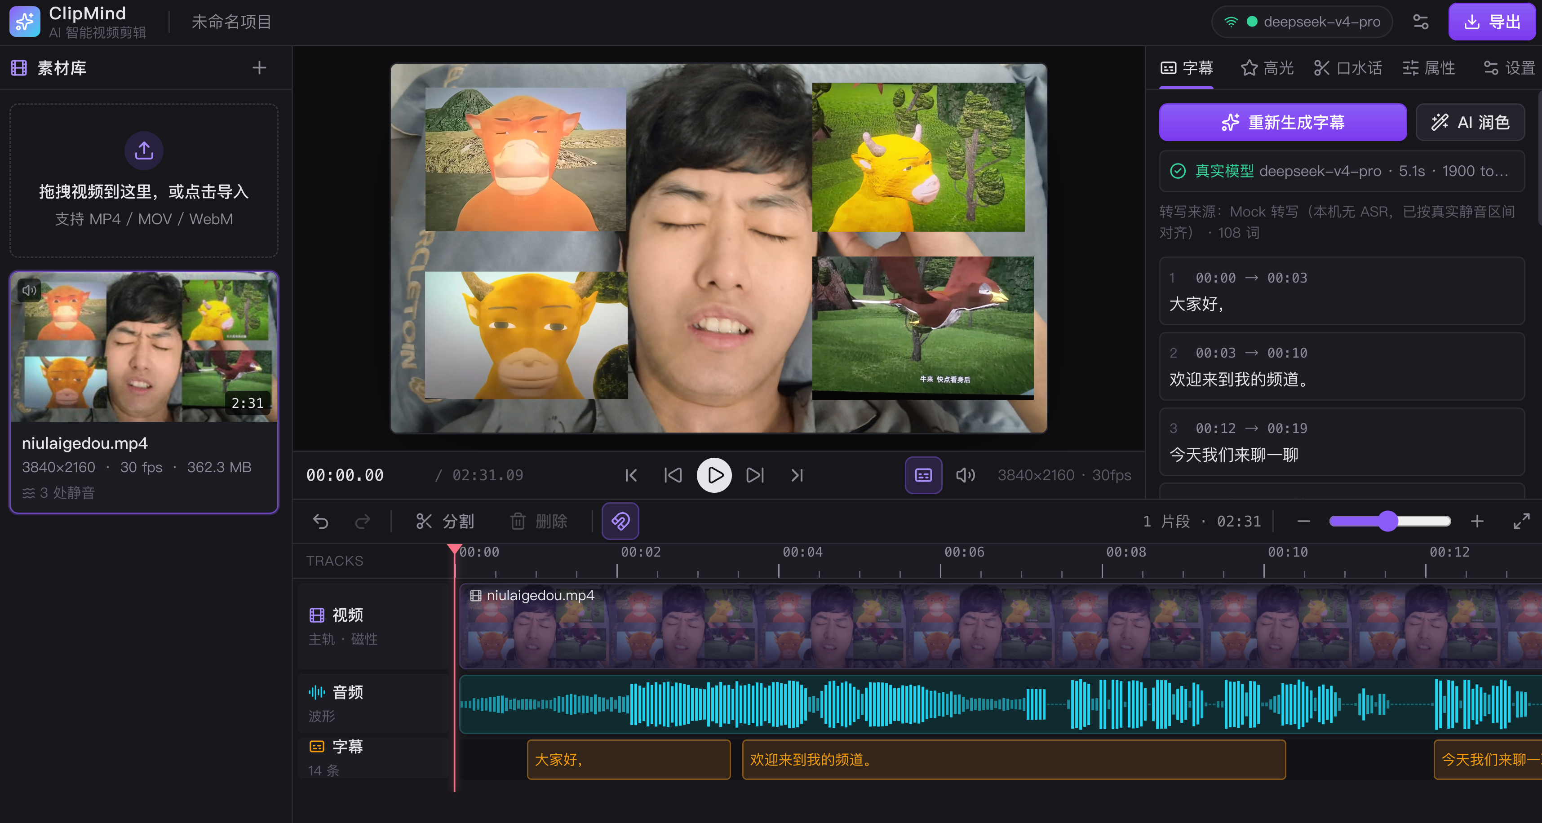Undo the last edit
This screenshot has height=823, width=1542.
321,521
